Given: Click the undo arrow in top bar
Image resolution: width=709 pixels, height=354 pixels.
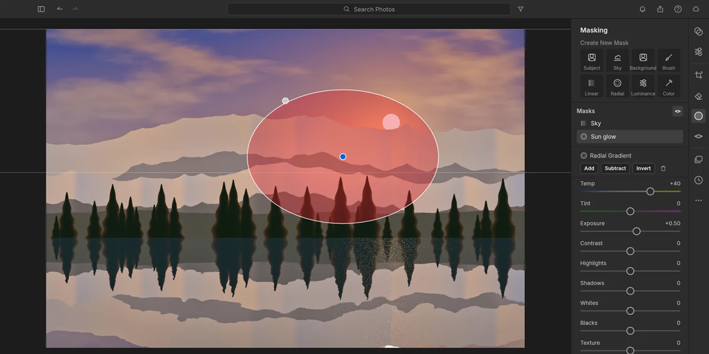Looking at the screenshot, I should point(60,9).
